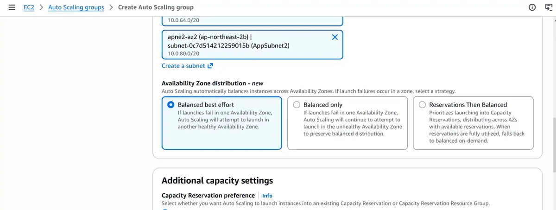The image size is (556, 210).
Task: Click the Additional capacity settings heading
Action: tap(217, 180)
